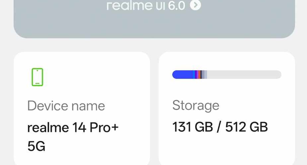
Task: Tap the 512 GB total storage text
Action: [x=246, y=127]
